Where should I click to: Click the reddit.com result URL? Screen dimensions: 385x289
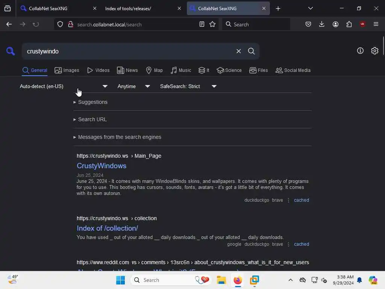[193, 262]
